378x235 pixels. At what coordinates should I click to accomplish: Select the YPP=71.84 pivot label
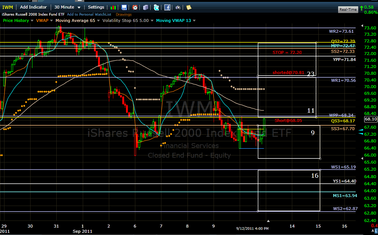click(344, 59)
